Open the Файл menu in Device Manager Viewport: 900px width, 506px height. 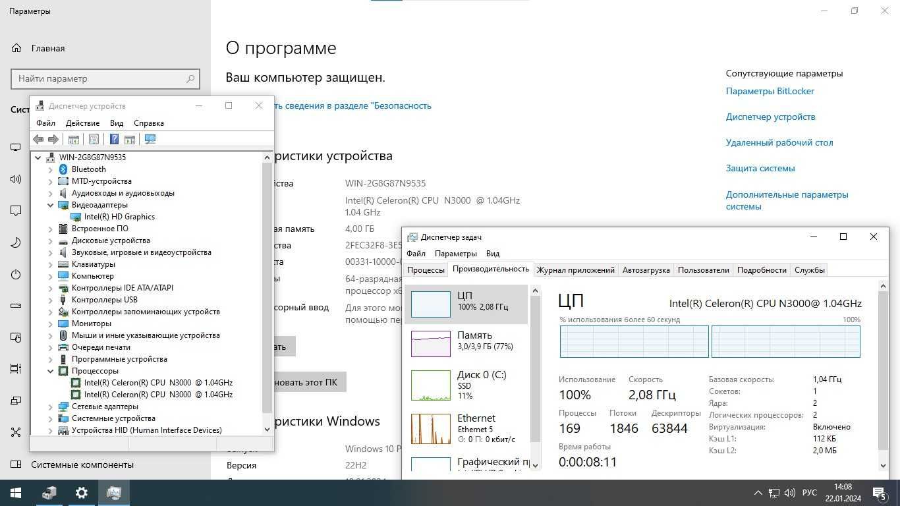click(45, 123)
